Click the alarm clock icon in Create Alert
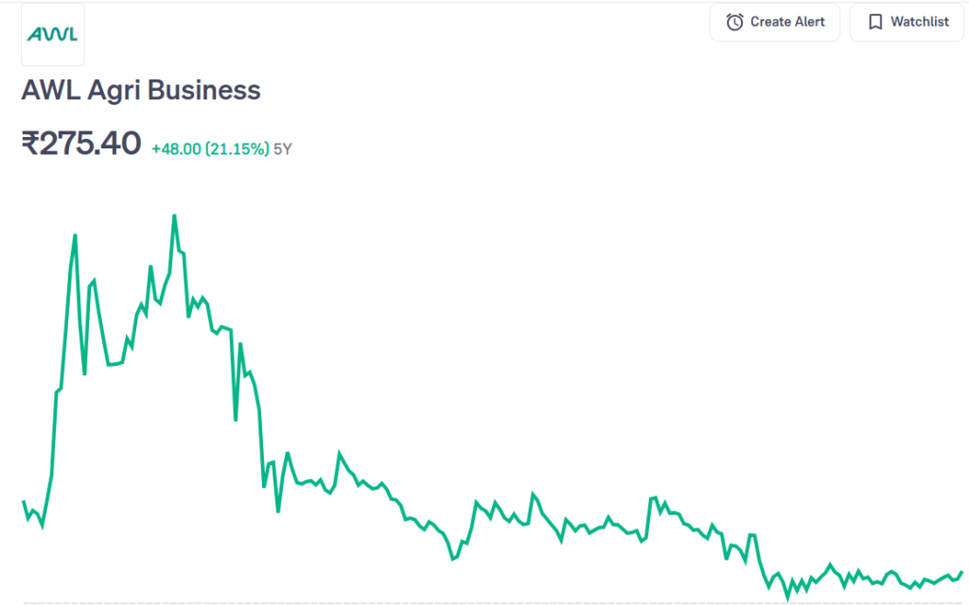 [734, 22]
